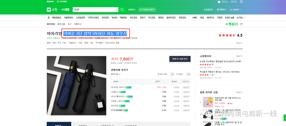The image size is (286, 126).
Task: Click the N Pay badge beside JE홀딩스
Action: pos(122,92)
